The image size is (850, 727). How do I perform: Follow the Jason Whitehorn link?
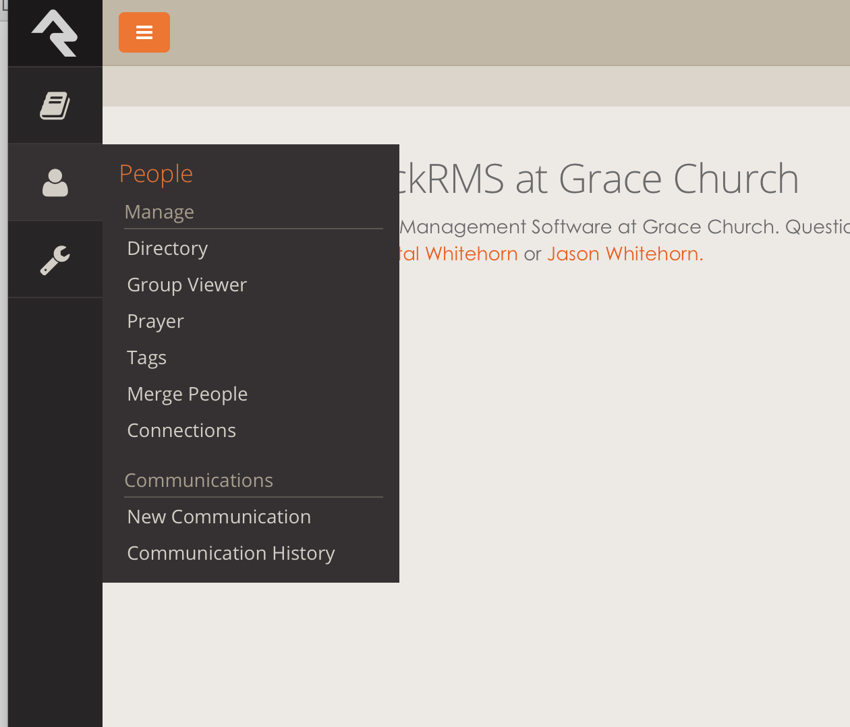[625, 254]
